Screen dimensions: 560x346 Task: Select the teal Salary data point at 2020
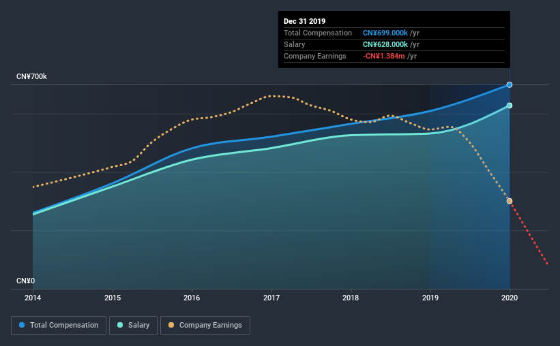510,106
